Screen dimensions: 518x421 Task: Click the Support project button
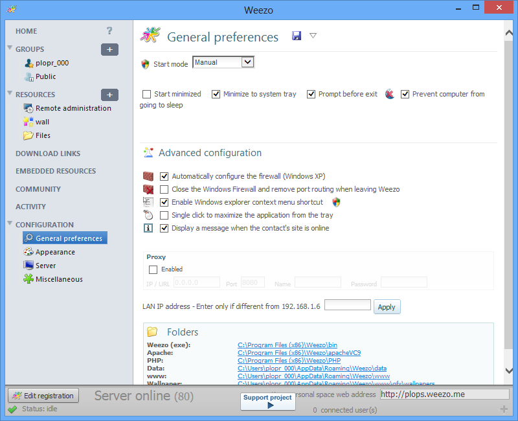click(268, 401)
